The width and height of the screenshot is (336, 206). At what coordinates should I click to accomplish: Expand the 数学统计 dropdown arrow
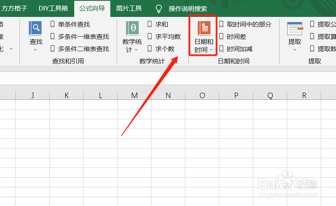(x=136, y=50)
